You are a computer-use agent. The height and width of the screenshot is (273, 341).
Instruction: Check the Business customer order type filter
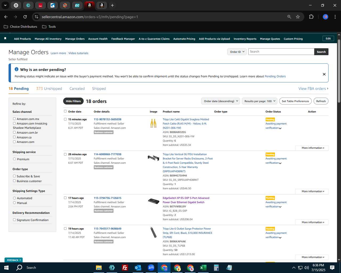tap(14, 181)
